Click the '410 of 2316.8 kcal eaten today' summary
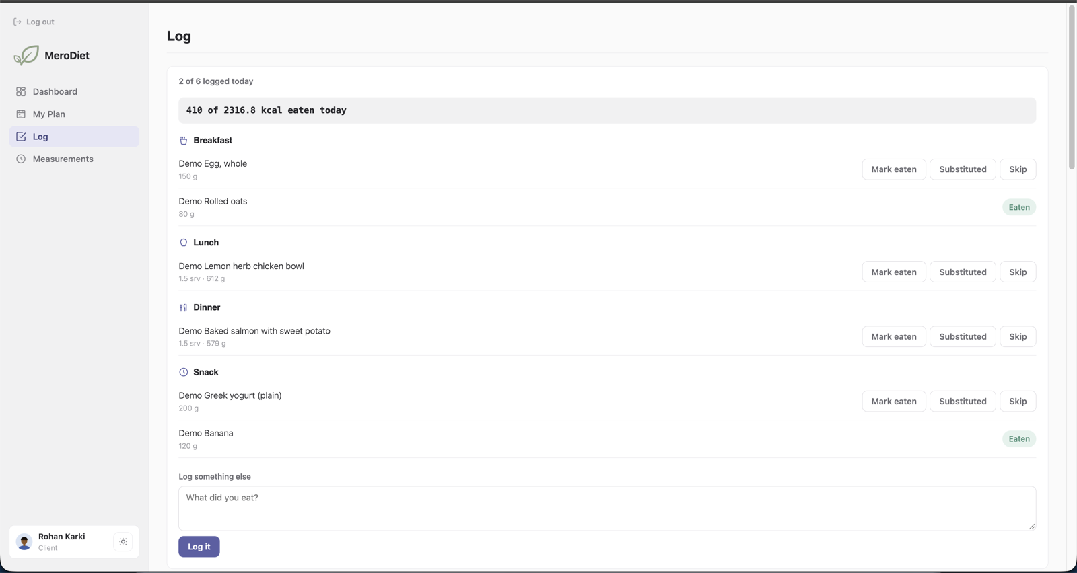The width and height of the screenshot is (1077, 573). [x=607, y=110]
